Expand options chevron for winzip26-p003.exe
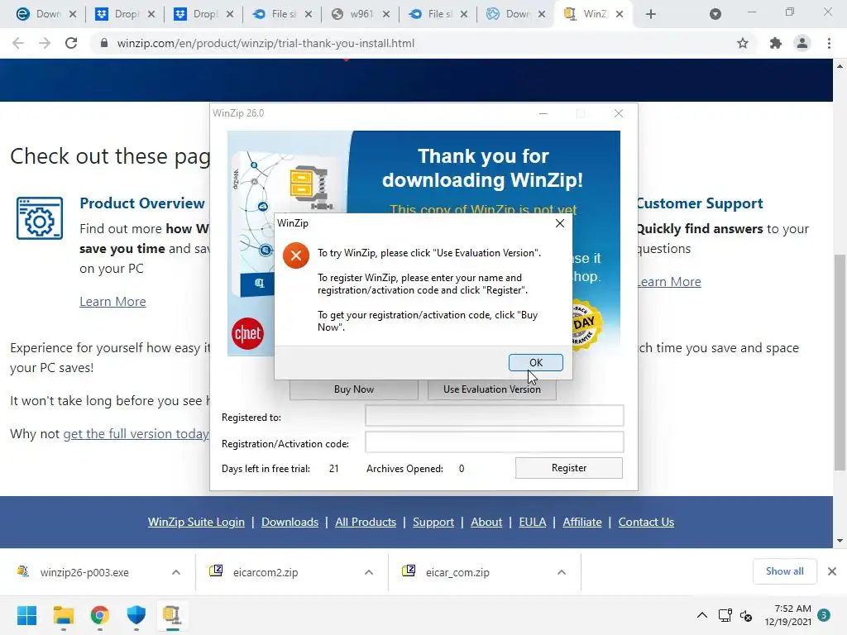 coord(176,572)
